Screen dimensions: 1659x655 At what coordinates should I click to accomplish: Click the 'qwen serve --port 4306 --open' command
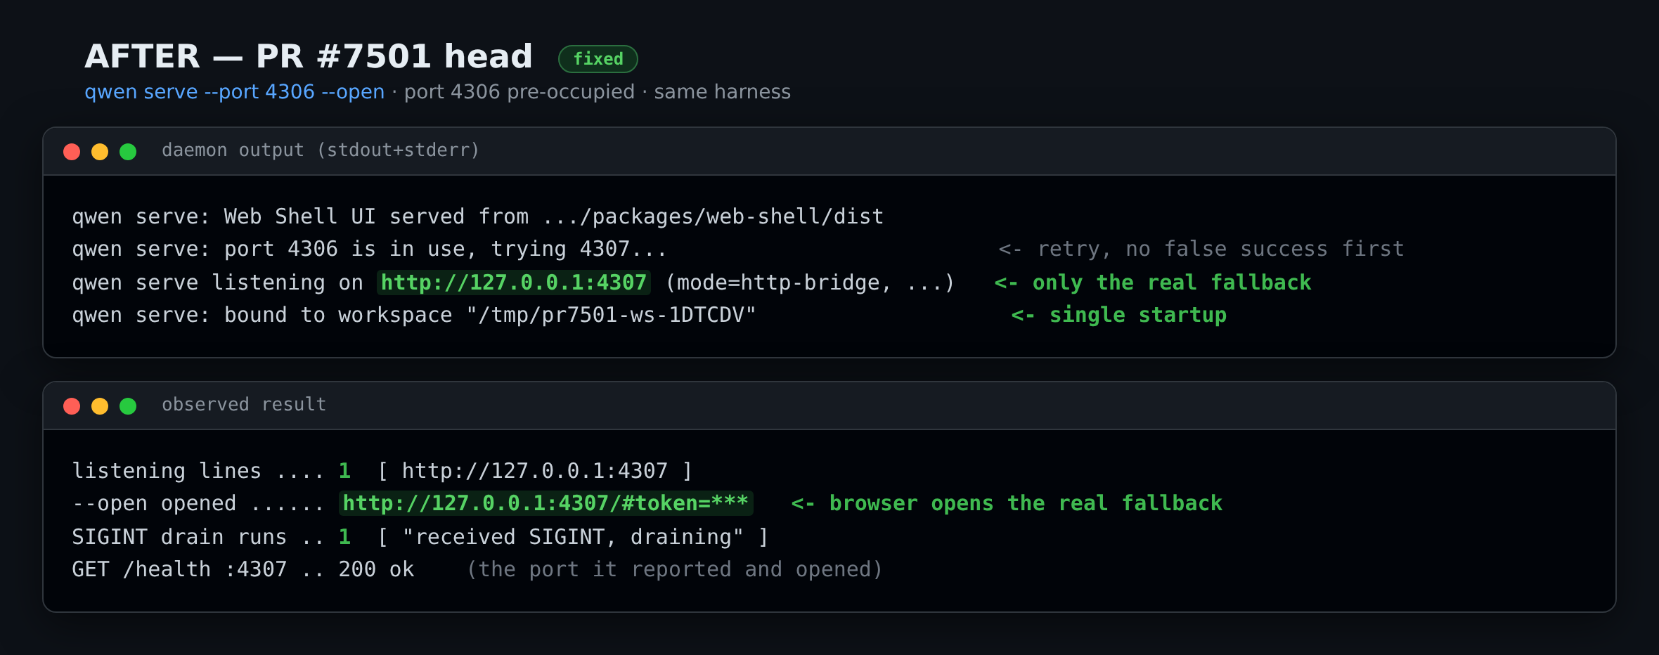[x=235, y=92]
